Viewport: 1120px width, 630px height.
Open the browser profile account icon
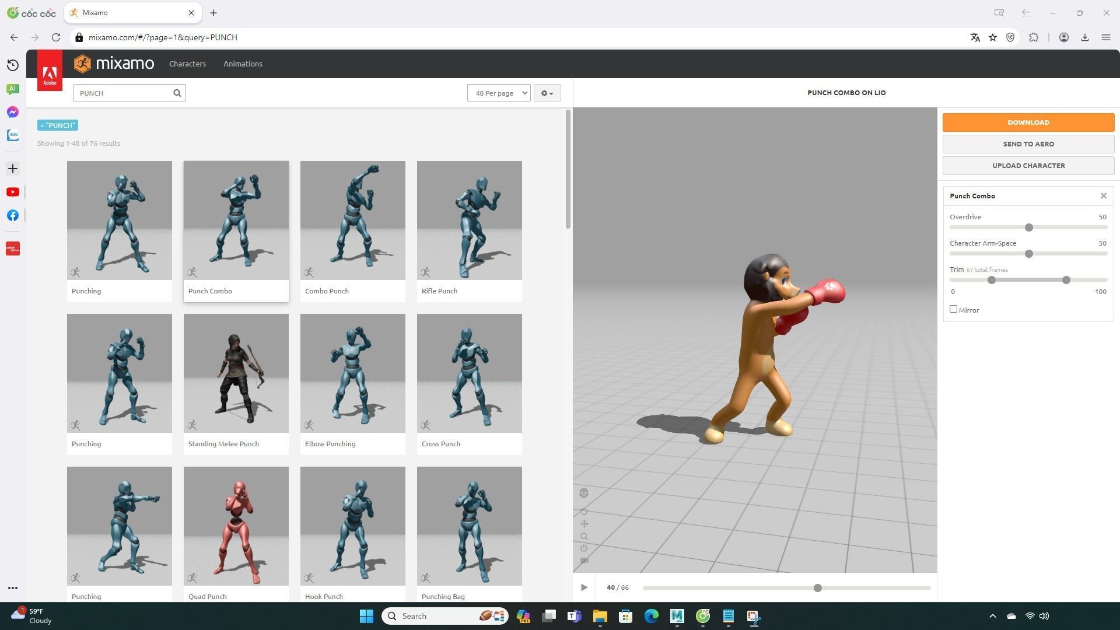click(1064, 37)
